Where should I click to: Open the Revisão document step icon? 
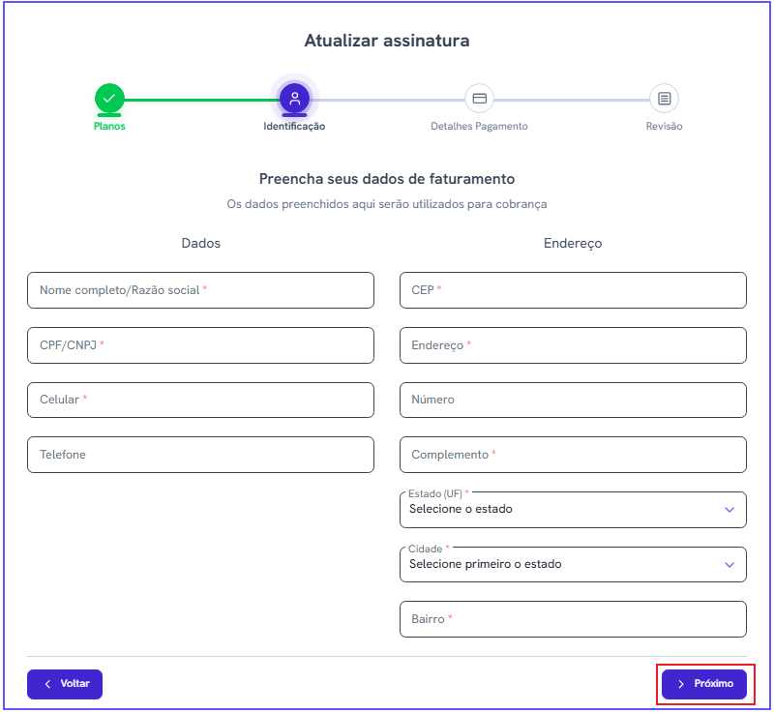[664, 98]
